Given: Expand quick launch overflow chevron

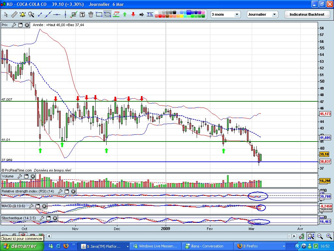Looking at the screenshot, I should pyautogui.click(x=74, y=244).
